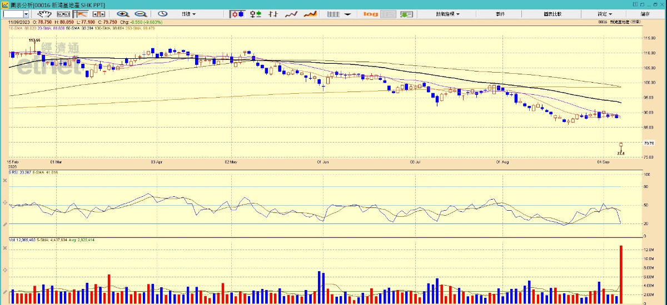Image resolution: width=667 pixels, height=305 pixels.
Task: Click the green arrow export icon
Action: click(x=406, y=14)
